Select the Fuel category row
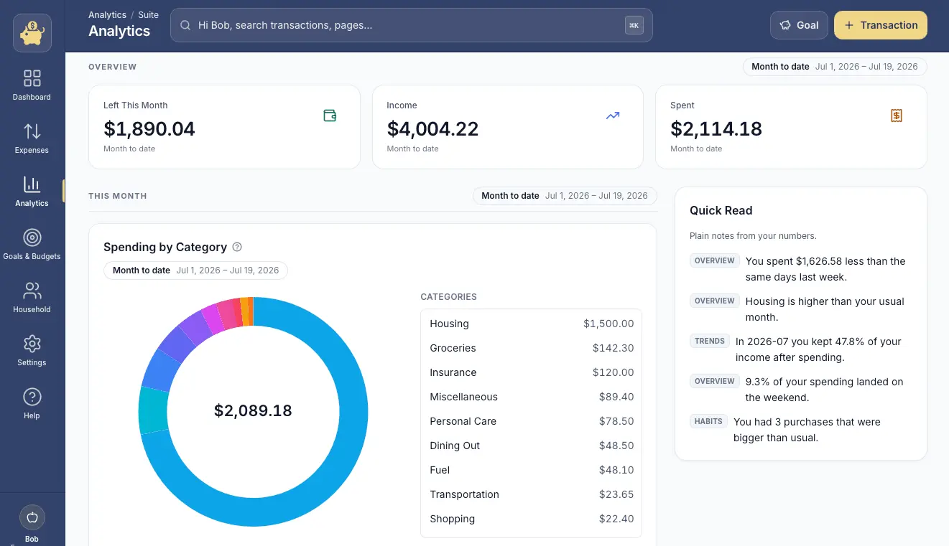The width and height of the screenshot is (949, 546). [531, 470]
